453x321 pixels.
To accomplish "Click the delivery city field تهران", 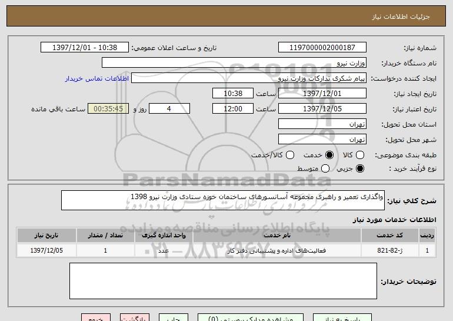I will pyautogui.click(x=322, y=140).
